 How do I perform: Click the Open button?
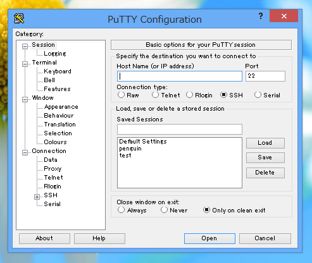pyautogui.click(x=209, y=238)
